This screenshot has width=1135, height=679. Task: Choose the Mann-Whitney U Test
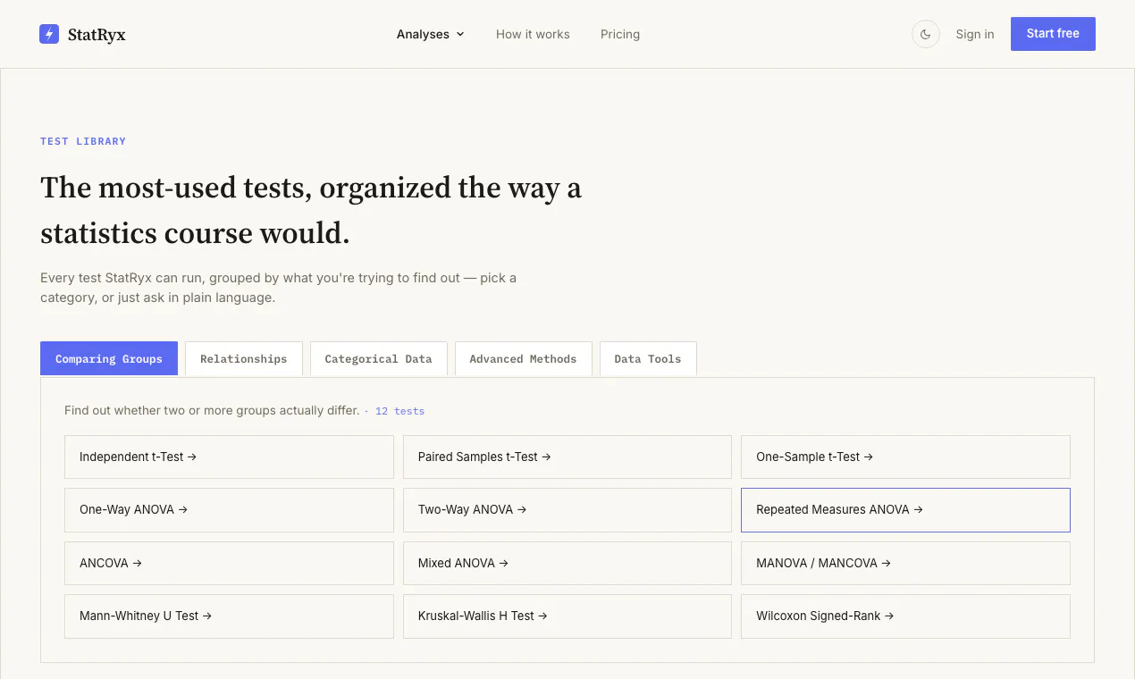tap(229, 616)
